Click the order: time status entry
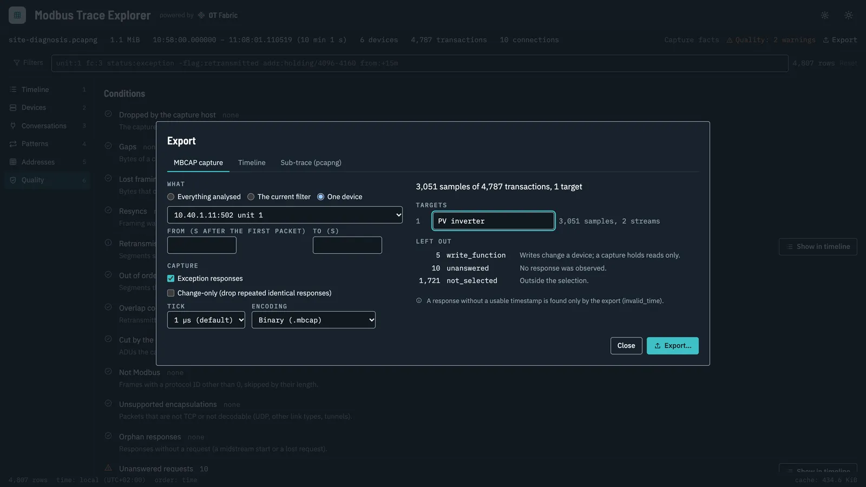 tap(176, 480)
